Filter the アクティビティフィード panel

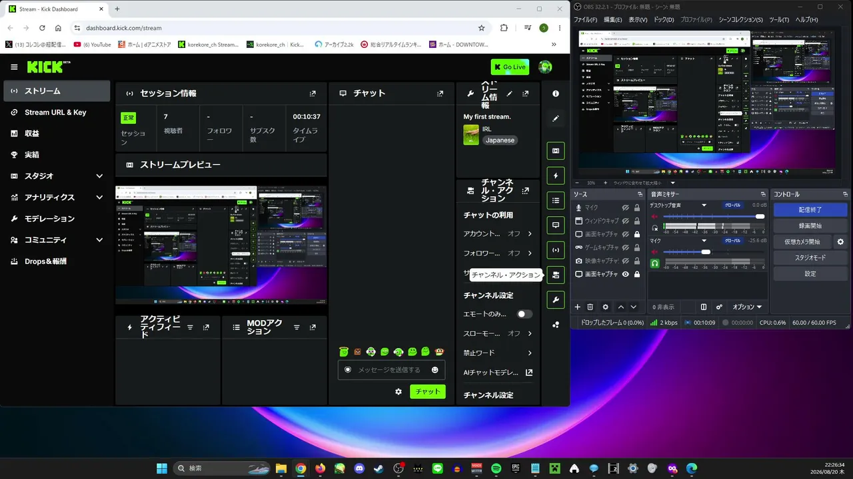tap(190, 327)
